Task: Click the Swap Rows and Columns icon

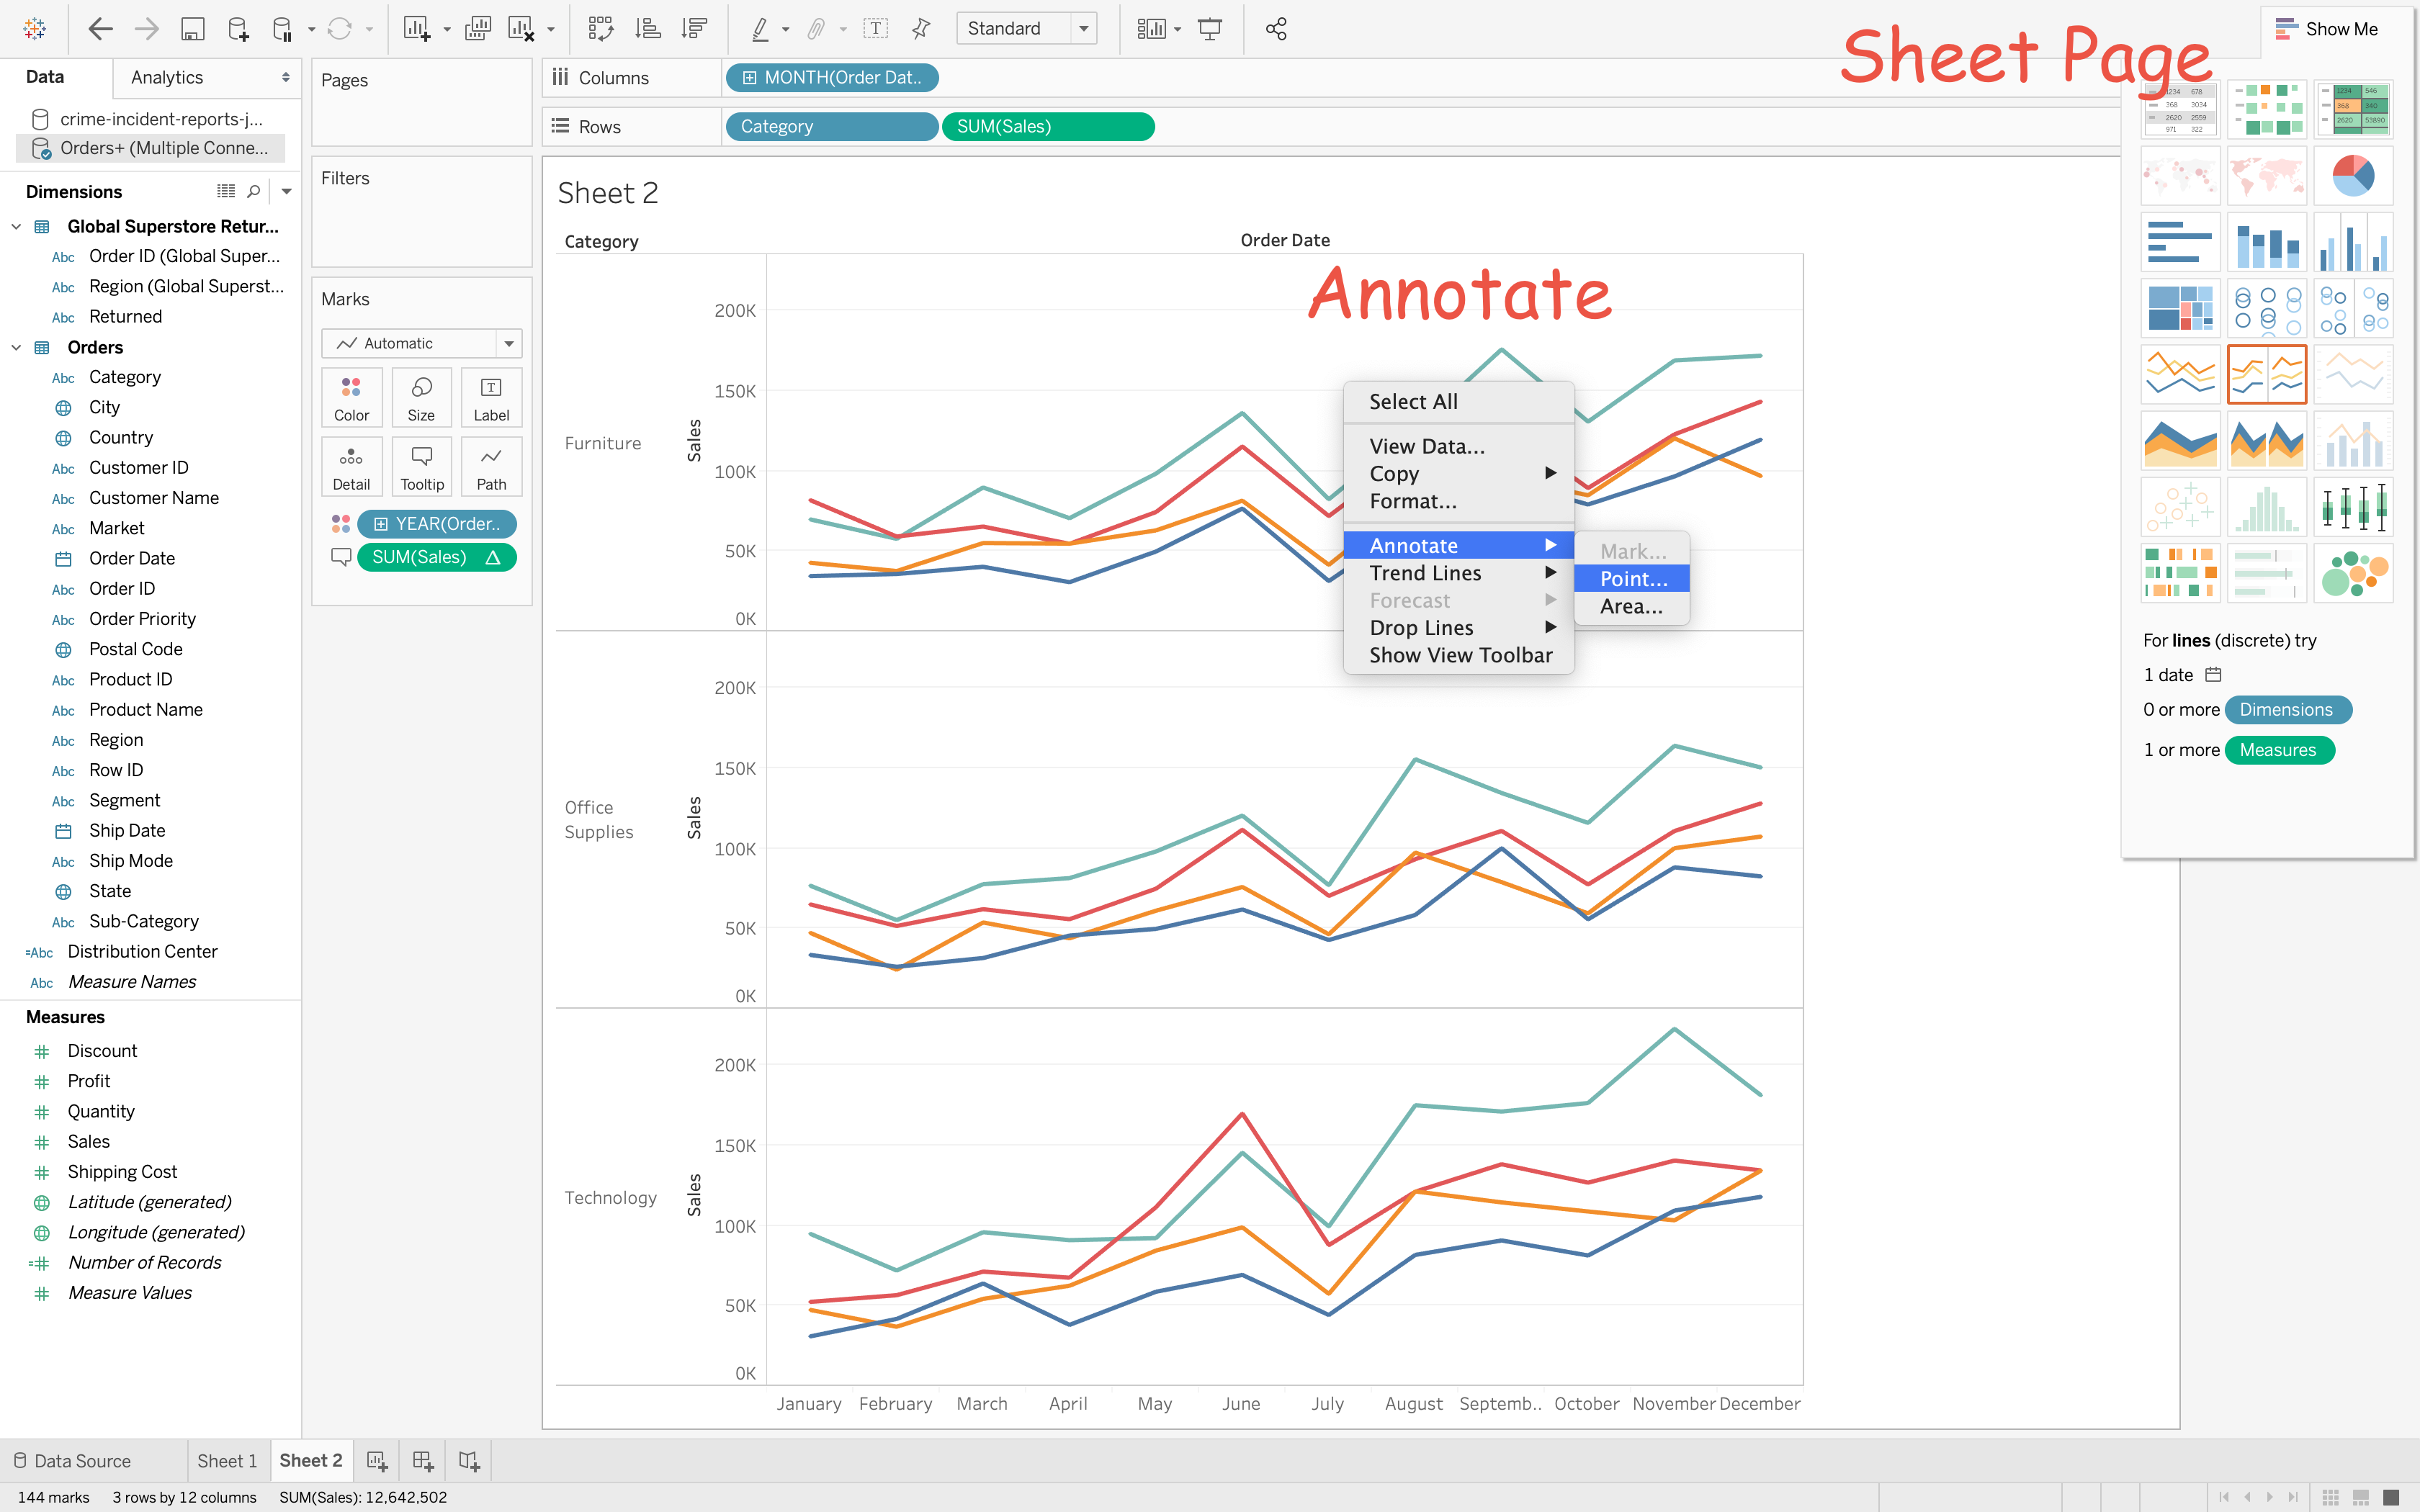Action: 600,29
